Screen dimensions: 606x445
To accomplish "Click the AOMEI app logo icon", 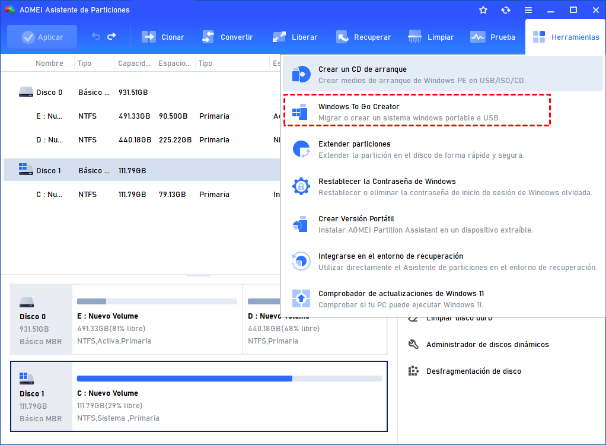I will 9,9.
